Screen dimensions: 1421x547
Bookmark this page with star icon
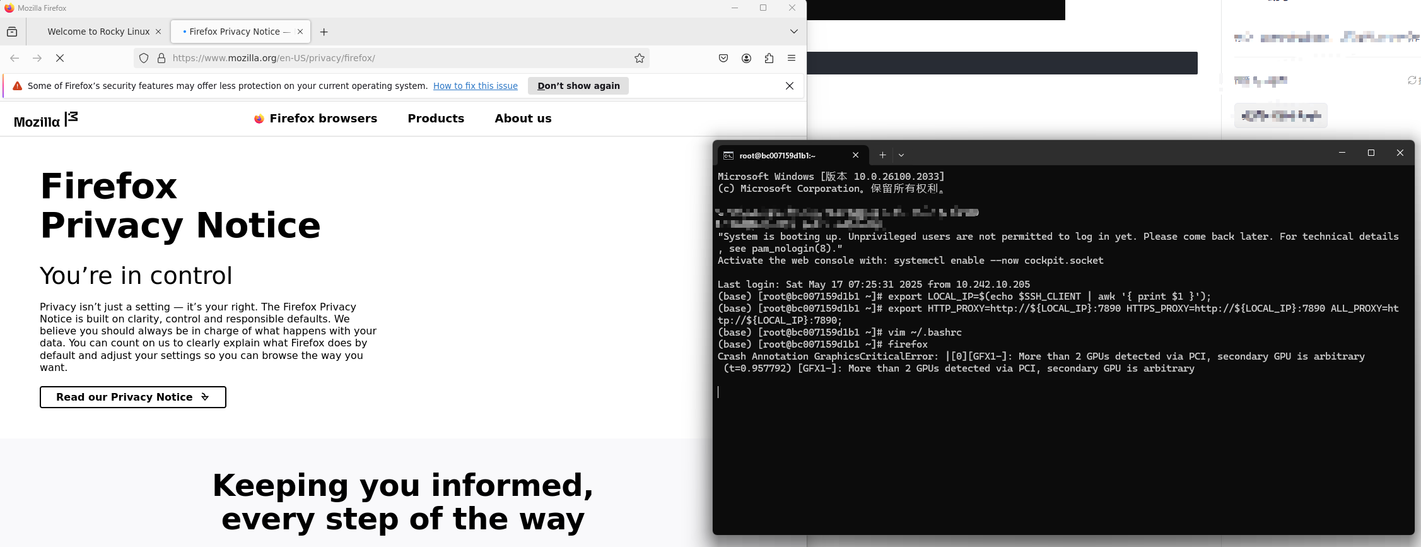[x=640, y=58]
